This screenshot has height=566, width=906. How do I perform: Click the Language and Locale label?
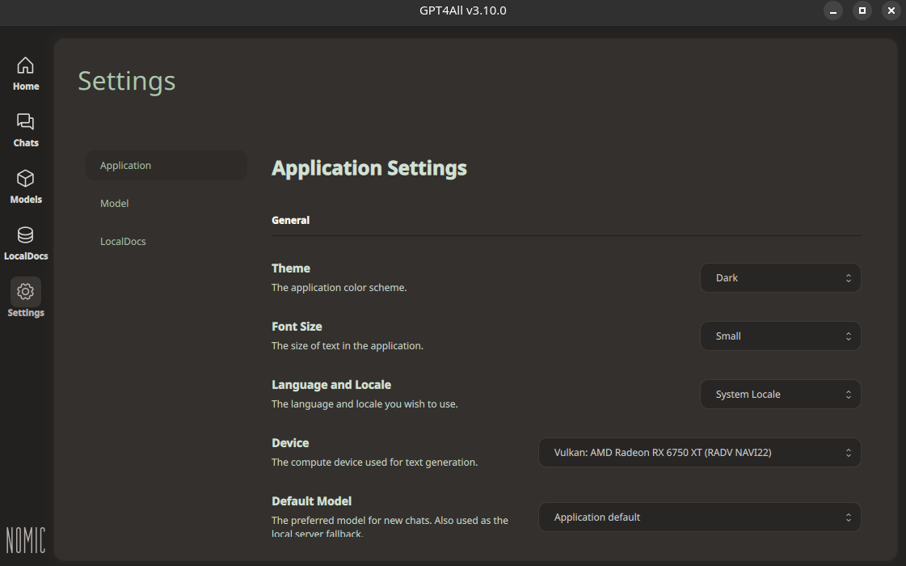pyautogui.click(x=331, y=385)
